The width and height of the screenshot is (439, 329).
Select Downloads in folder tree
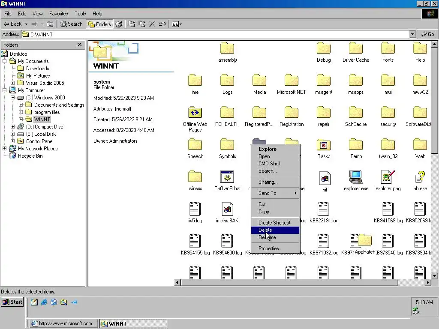coord(38,68)
